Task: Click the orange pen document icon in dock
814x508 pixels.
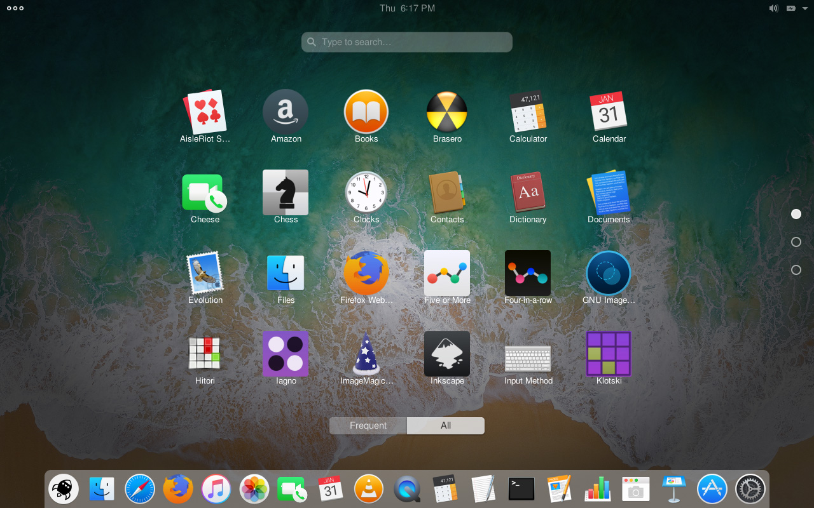Action: click(560, 489)
